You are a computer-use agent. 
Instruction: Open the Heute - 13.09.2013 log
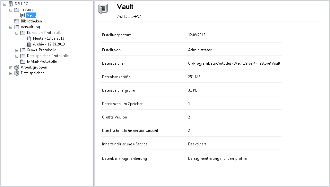(x=48, y=38)
